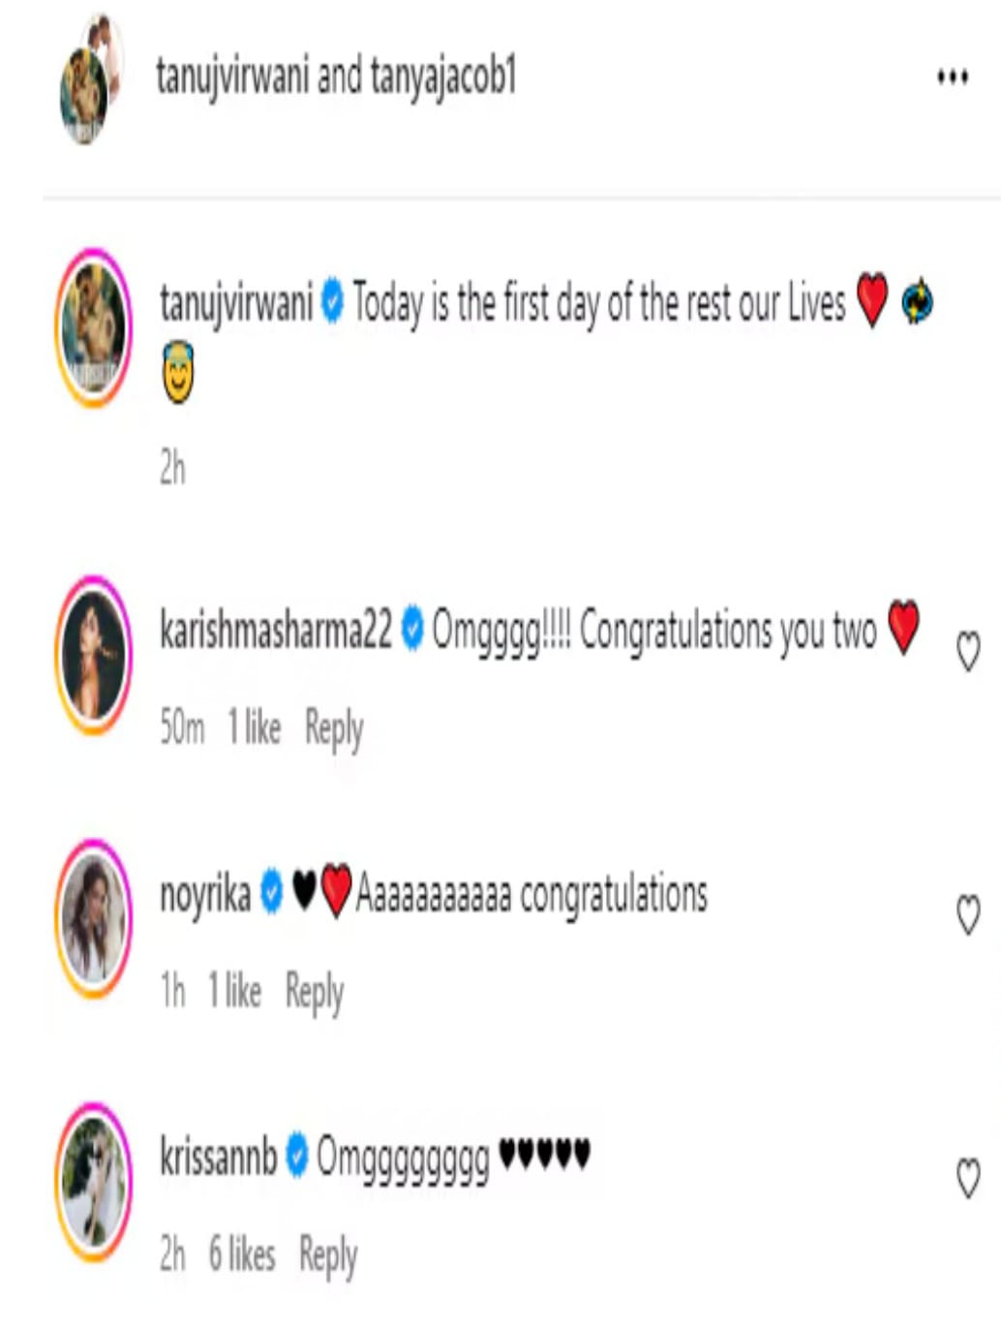
Task: Reply to karishmasharma22's comment
Action: 334,728
